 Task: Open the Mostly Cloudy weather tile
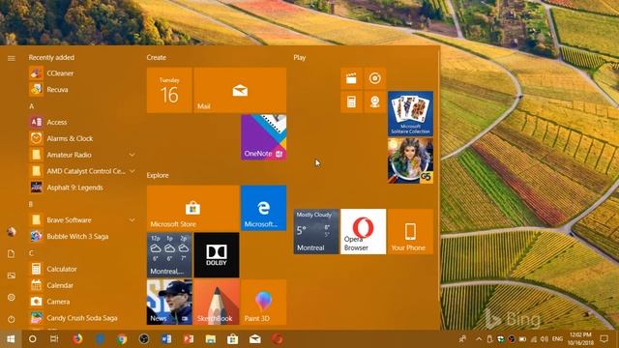316,232
